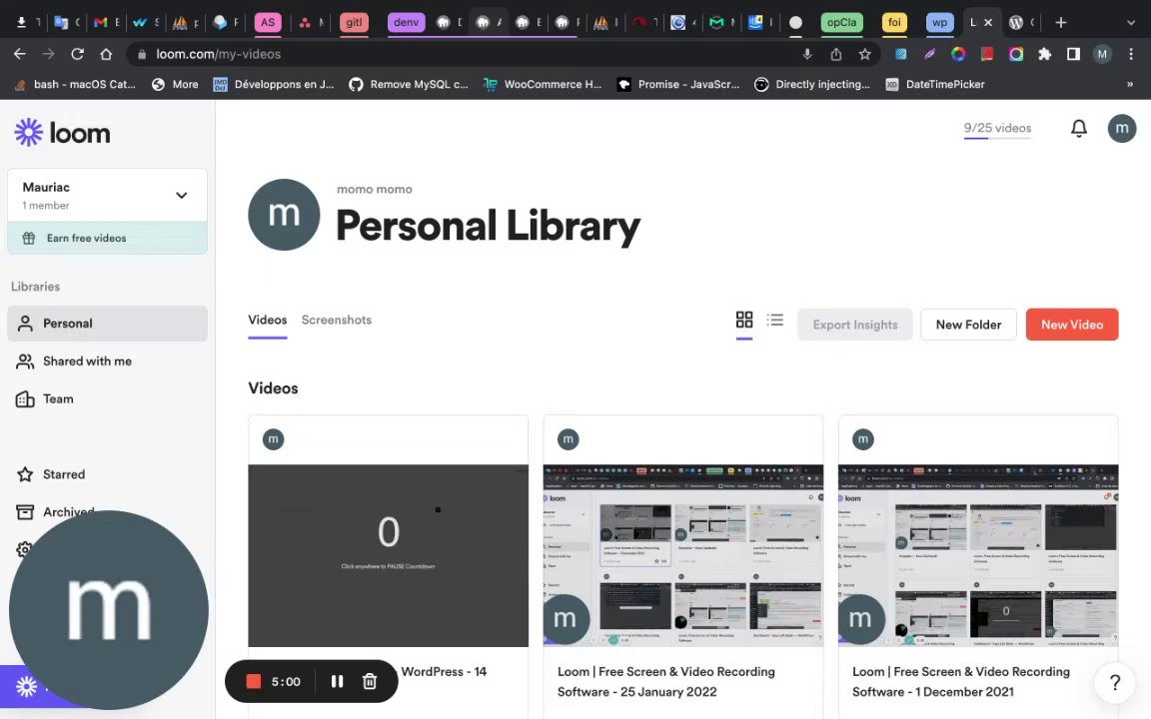Click the Loom logo in the sidebar
Image resolution: width=1151 pixels, height=719 pixels.
pyautogui.click(x=62, y=133)
